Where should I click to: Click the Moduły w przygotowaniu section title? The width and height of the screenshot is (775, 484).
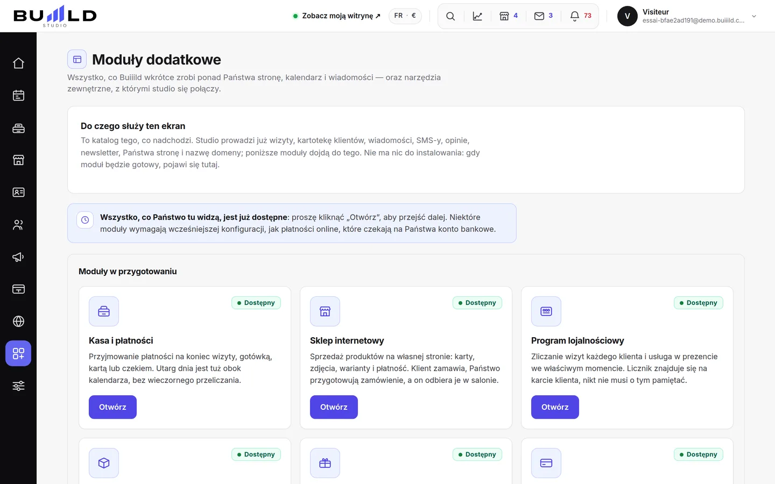coord(128,272)
